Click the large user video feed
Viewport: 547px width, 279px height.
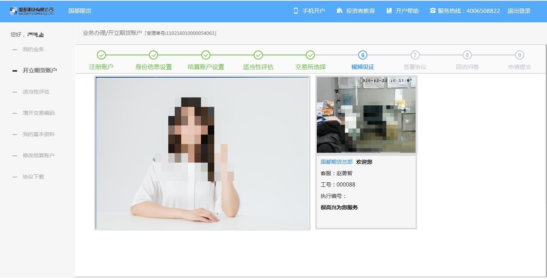point(202,153)
